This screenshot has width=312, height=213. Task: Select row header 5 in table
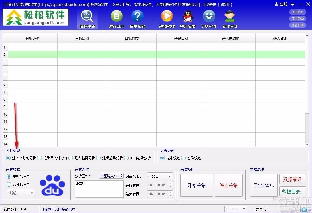pos(5,77)
